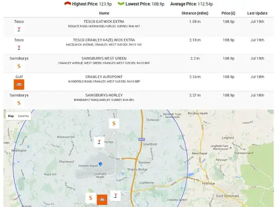This screenshot has width=275, height=207.
Task: Switch to the Map view option
Action: click(11, 116)
